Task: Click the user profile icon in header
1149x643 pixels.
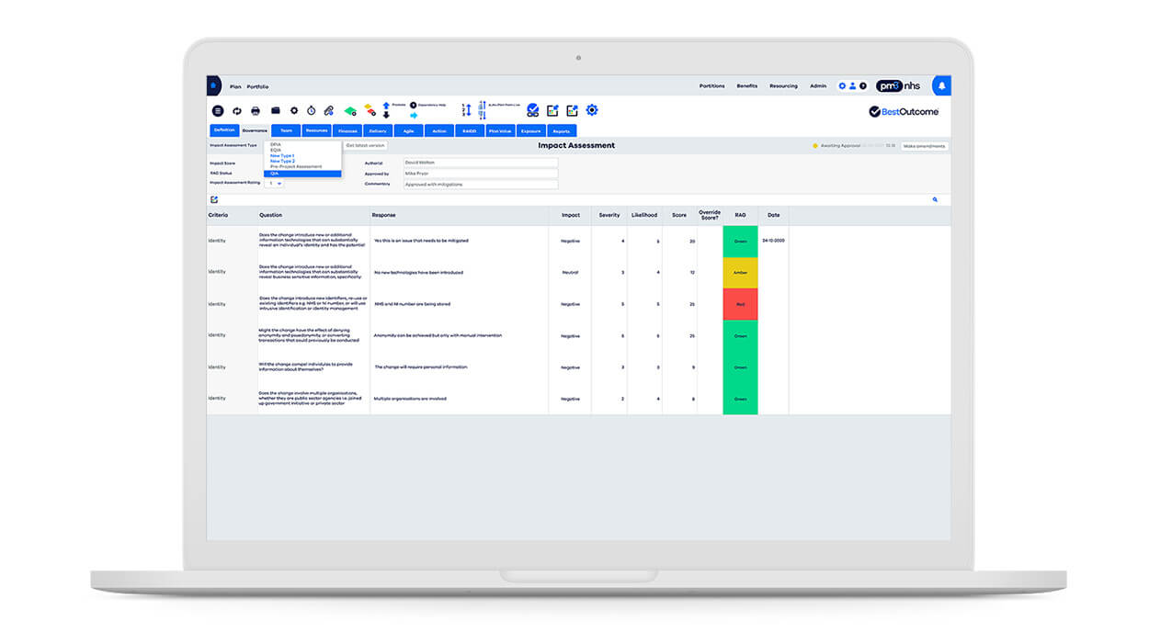Action: [852, 85]
